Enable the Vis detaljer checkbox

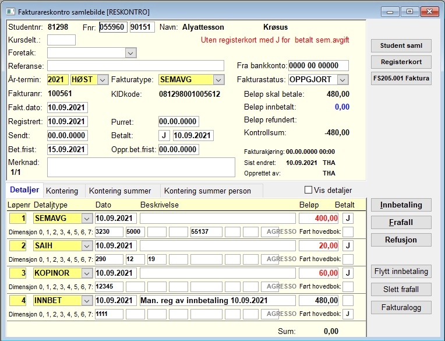[308, 190]
